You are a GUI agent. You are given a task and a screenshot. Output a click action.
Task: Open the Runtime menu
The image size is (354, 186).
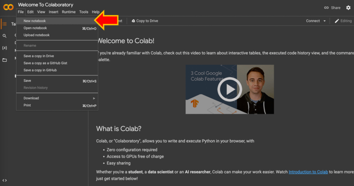tap(69, 12)
